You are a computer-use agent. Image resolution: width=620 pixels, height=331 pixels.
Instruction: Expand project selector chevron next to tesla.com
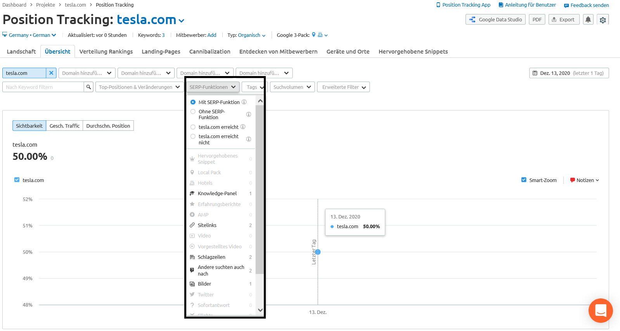click(181, 21)
